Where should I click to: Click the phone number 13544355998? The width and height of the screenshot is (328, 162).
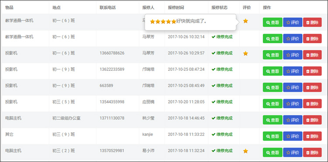(112, 102)
